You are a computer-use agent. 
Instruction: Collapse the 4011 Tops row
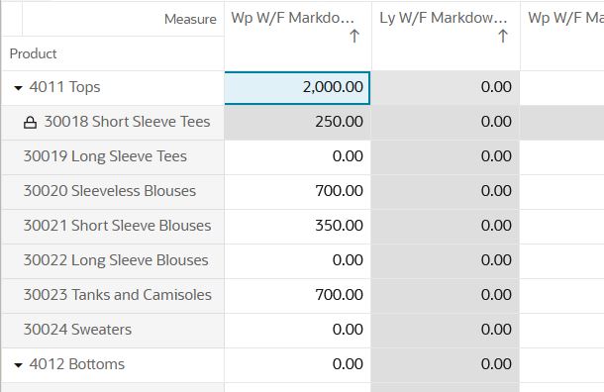[x=18, y=88]
